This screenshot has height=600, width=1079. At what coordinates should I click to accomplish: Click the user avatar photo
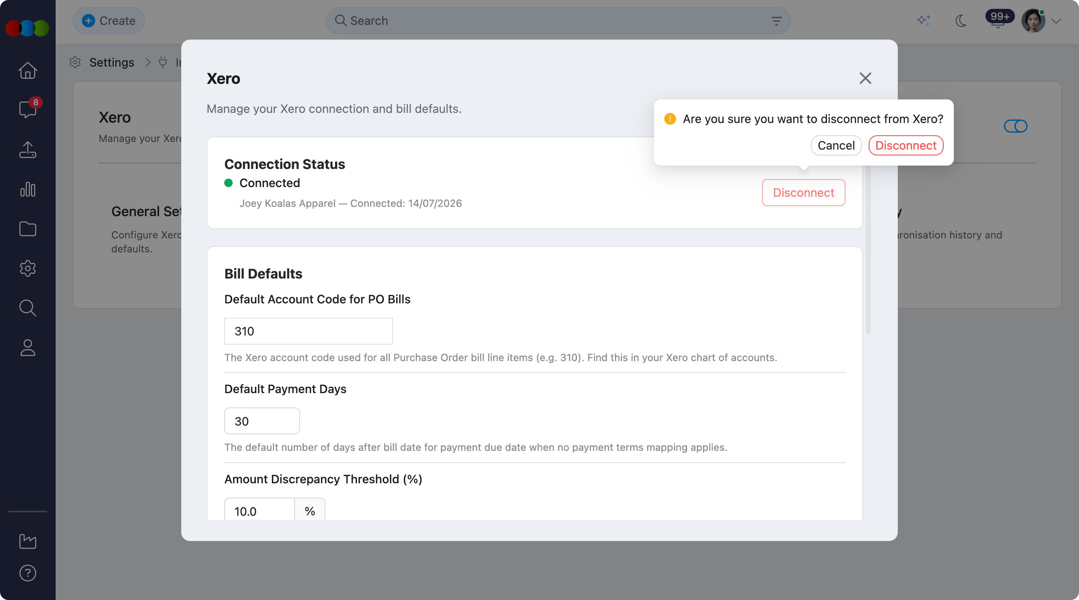click(1033, 21)
